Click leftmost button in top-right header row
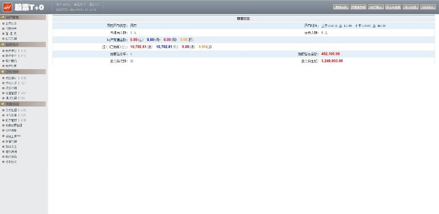This screenshot has width=439, height=214. [x=341, y=7]
